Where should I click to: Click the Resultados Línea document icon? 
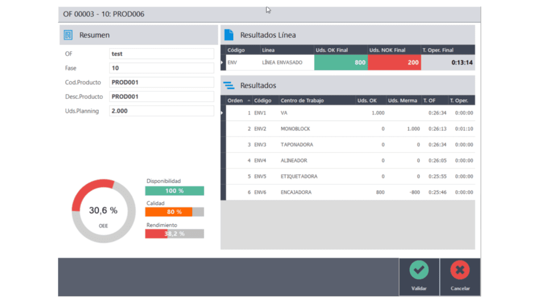228,35
